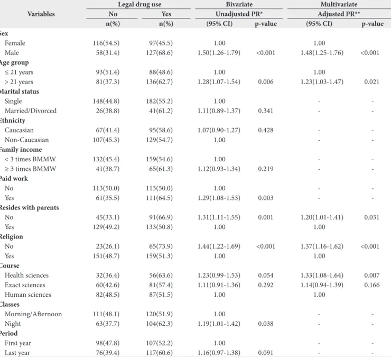The height and width of the screenshot is (357, 391).
Task: Select the 'Last year' row label
Action: point(17,353)
